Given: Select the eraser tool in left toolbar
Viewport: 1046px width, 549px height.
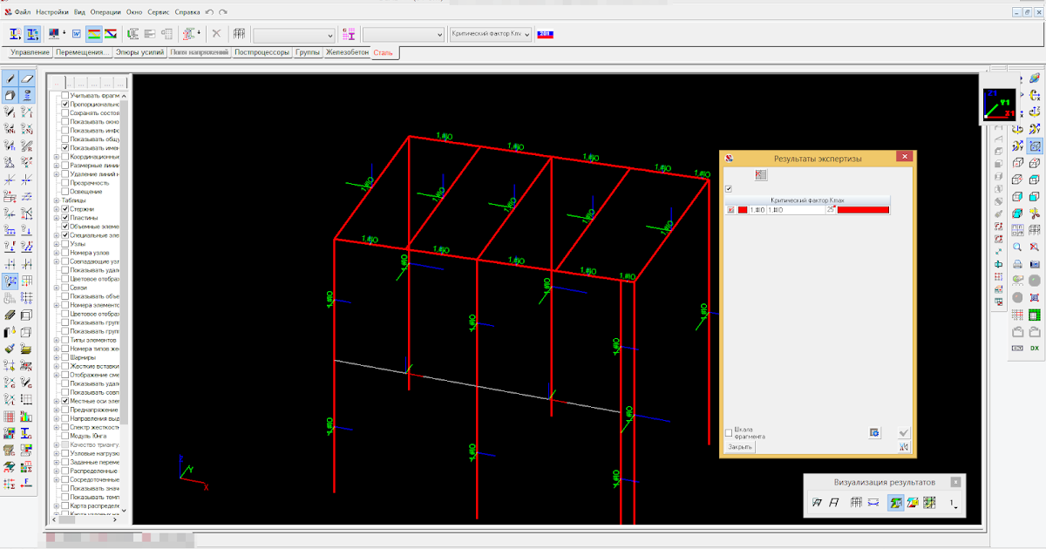Looking at the screenshot, I should 26,78.
